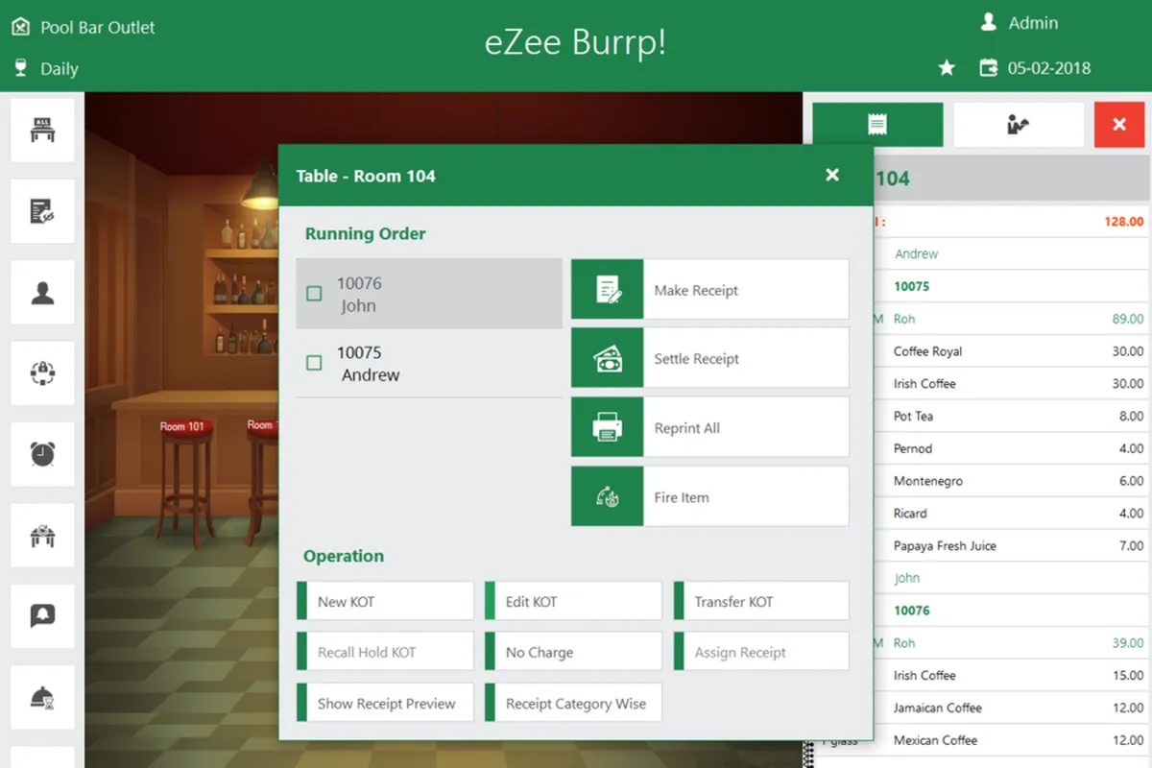Open the order edit icon in left sidebar
1152x768 pixels.
click(x=42, y=211)
